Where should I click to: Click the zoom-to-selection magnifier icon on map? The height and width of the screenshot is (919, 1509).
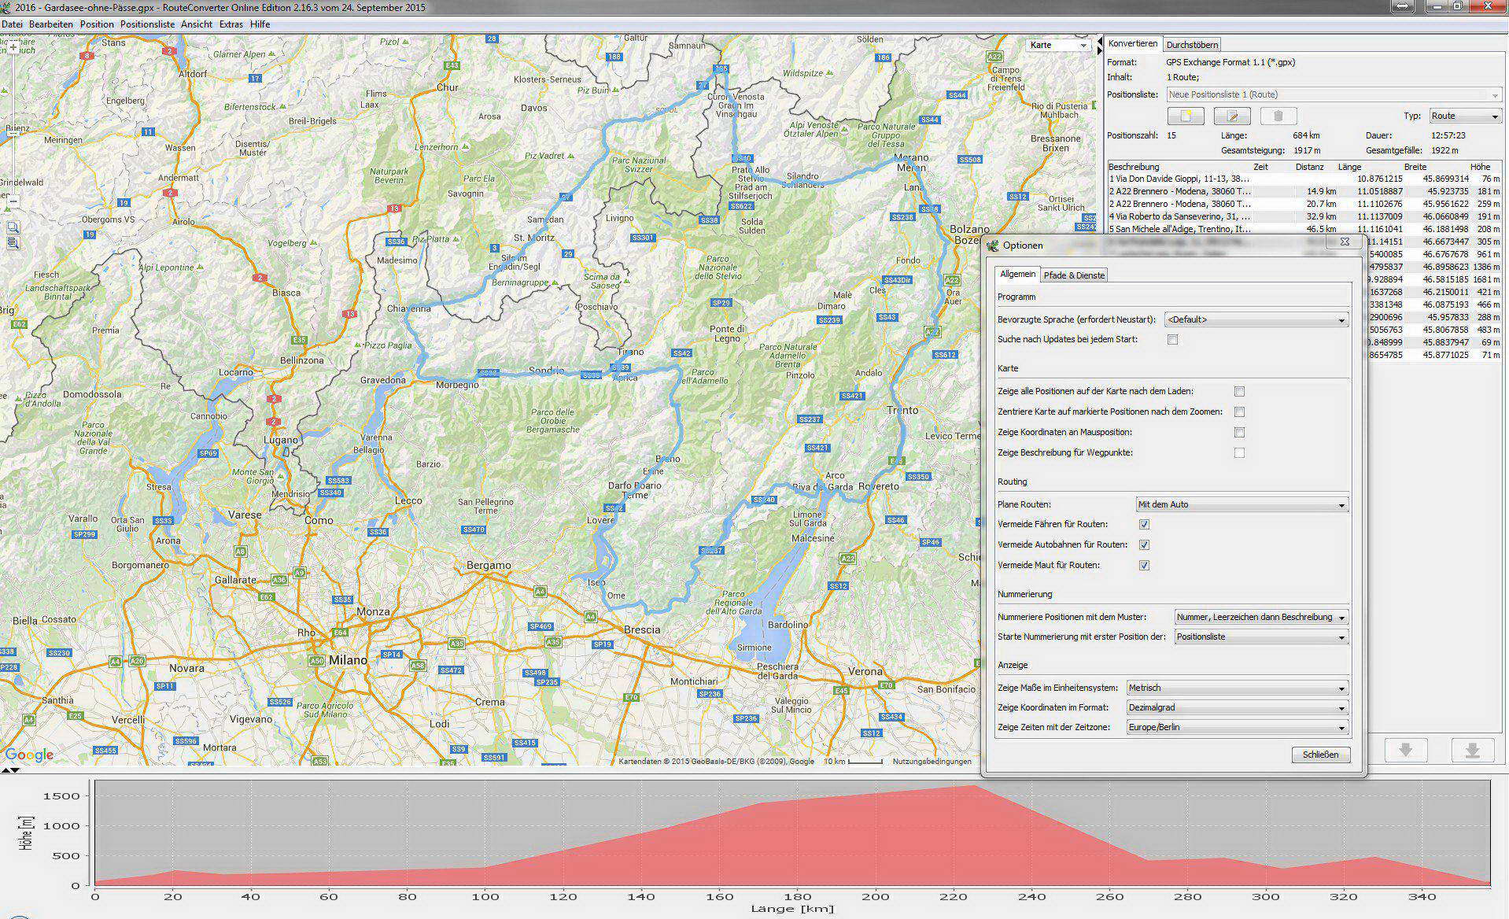tap(13, 227)
